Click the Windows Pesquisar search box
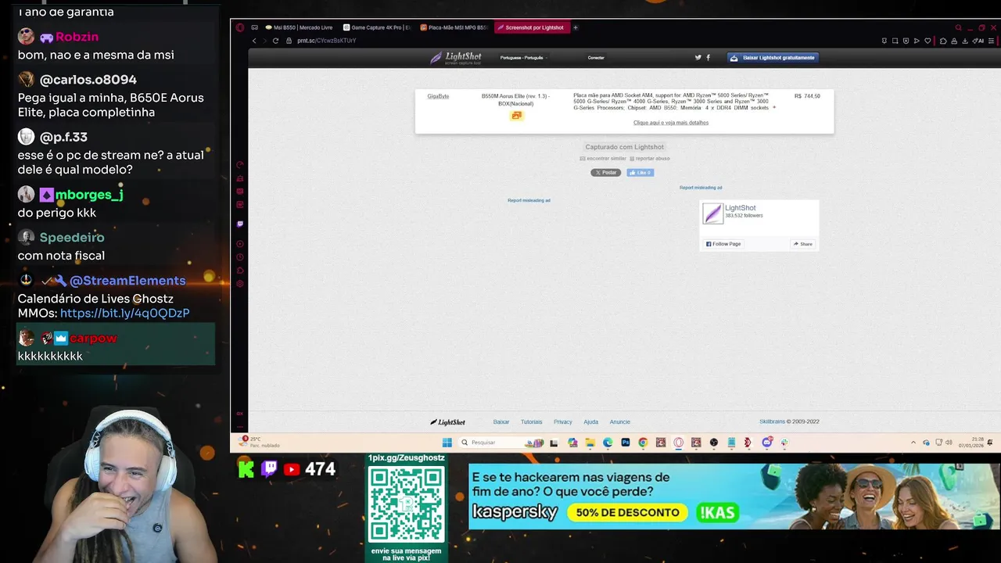The image size is (1001, 563). (x=500, y=443)
